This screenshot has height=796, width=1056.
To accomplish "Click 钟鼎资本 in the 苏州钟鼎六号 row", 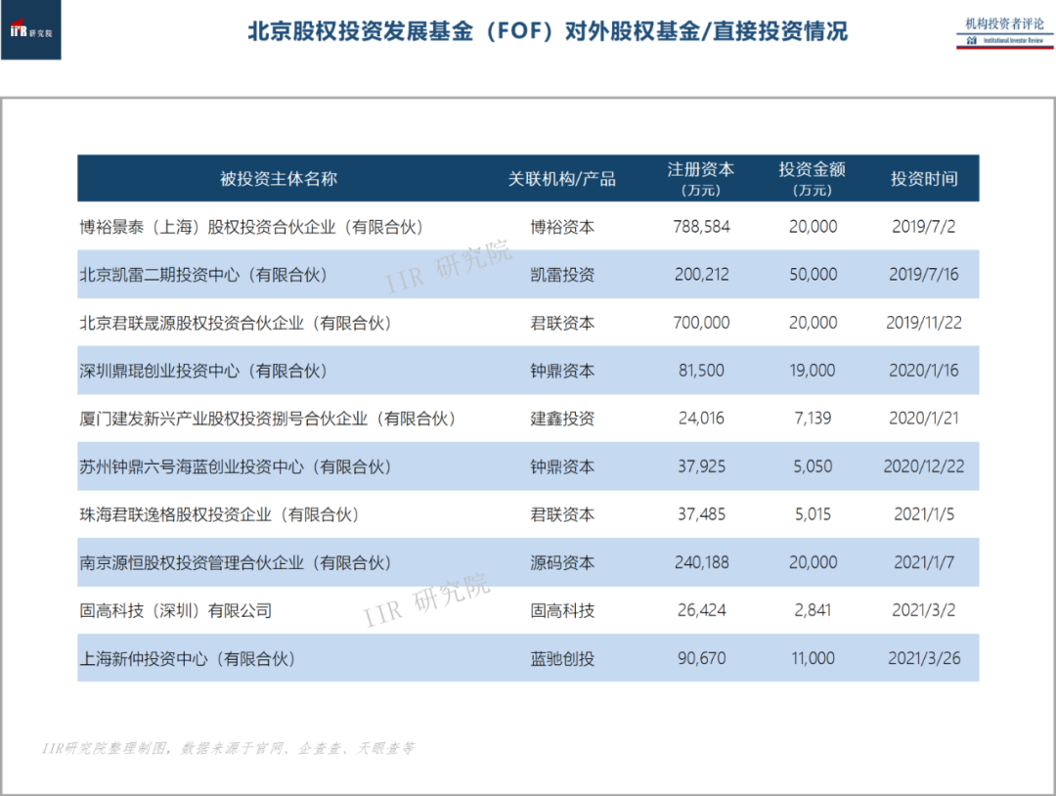I will point(562,467).
